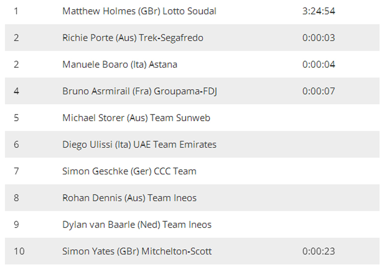Click Richie Porte Trek-Segafredo entry

pyautogui.click(x=133, y=38)
